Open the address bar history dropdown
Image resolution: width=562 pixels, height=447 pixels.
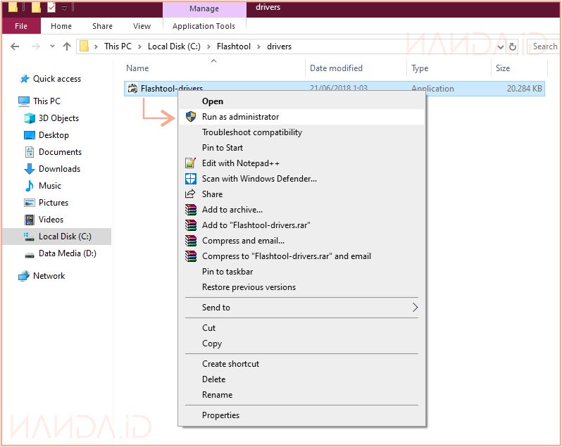(500, 46)
